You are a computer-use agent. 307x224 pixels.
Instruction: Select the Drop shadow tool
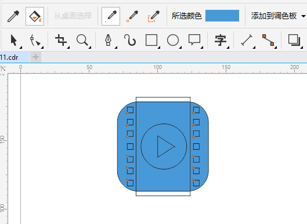click(294, 40)
